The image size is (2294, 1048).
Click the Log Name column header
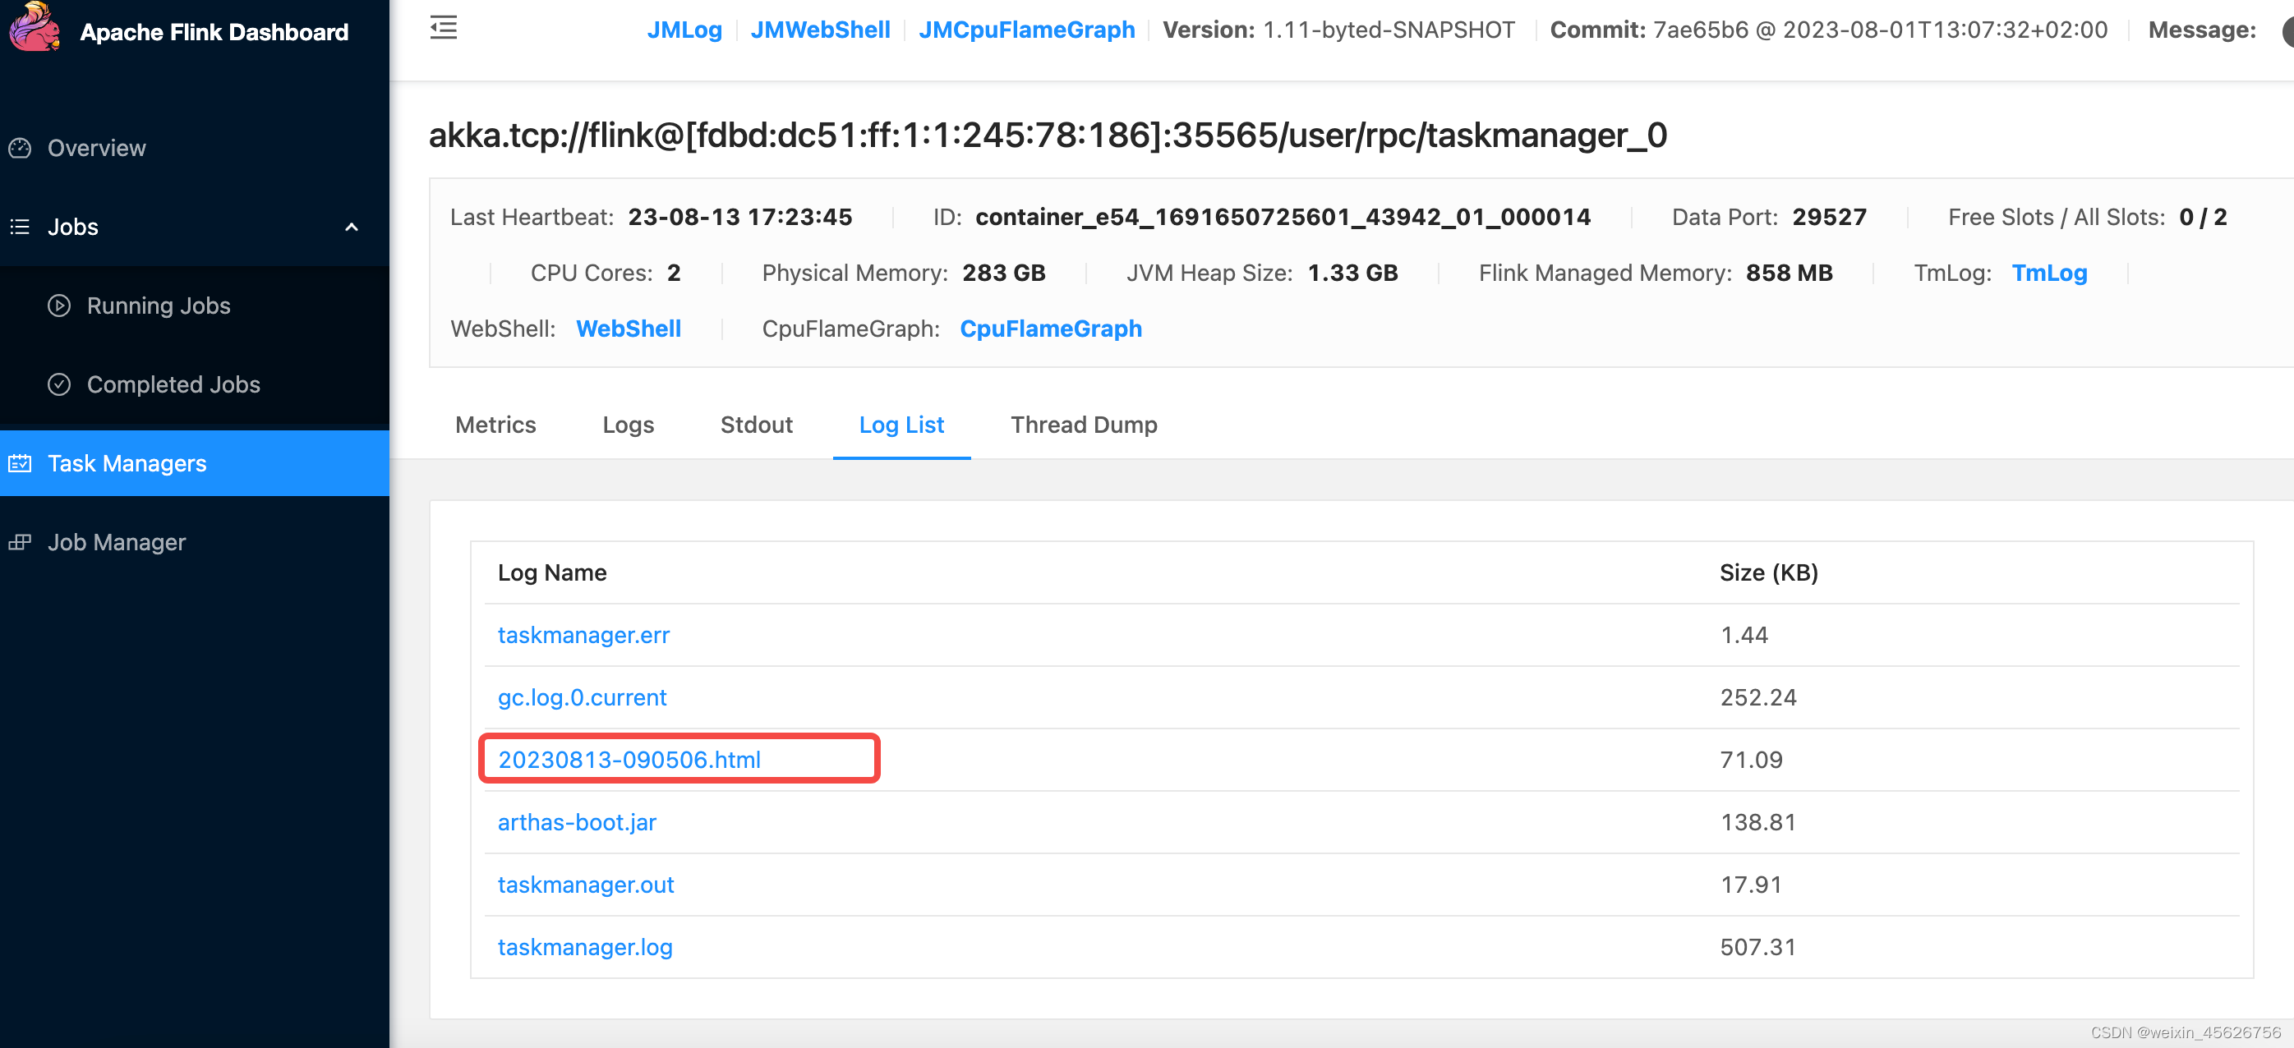click(x=552, y=572)
